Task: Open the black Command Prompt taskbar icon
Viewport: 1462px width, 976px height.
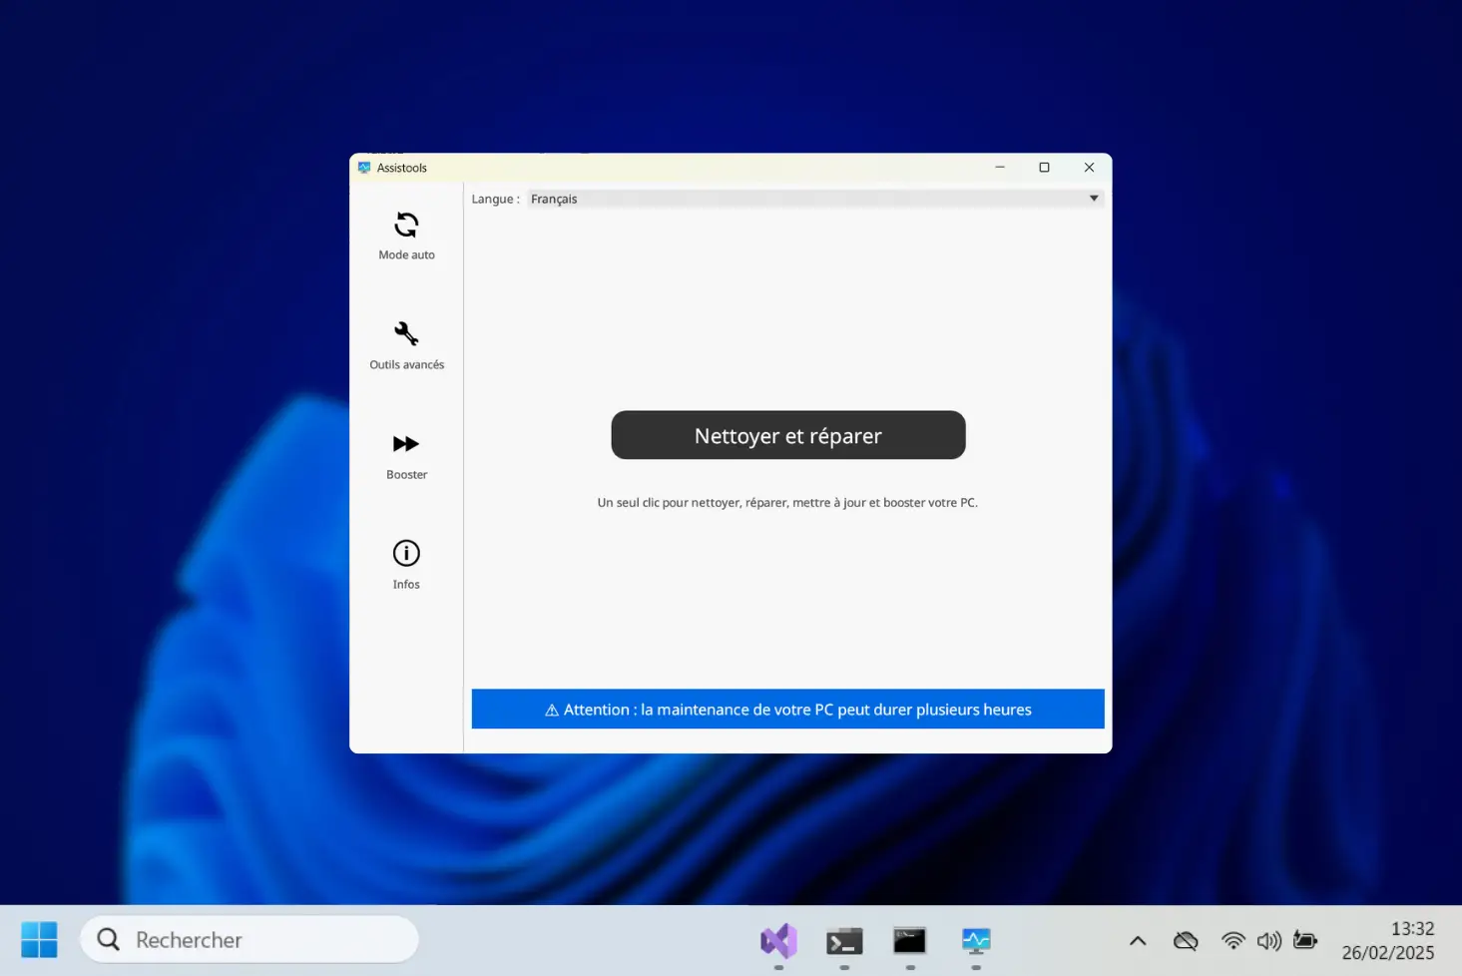Action: tap(910, 941)
